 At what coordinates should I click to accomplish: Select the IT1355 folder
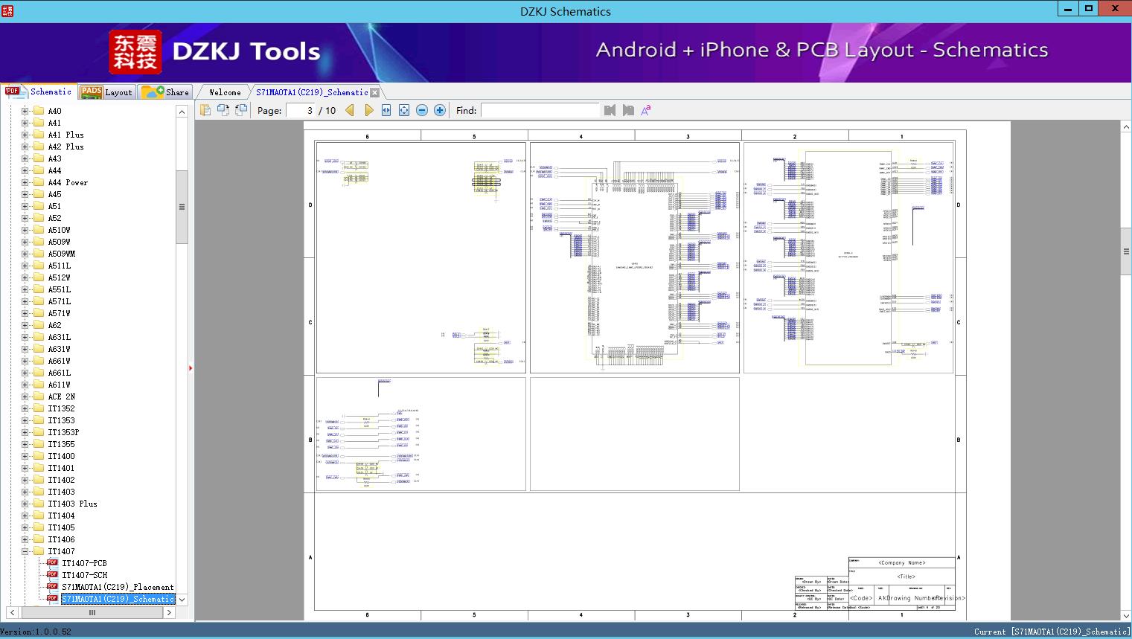(61, 444)
